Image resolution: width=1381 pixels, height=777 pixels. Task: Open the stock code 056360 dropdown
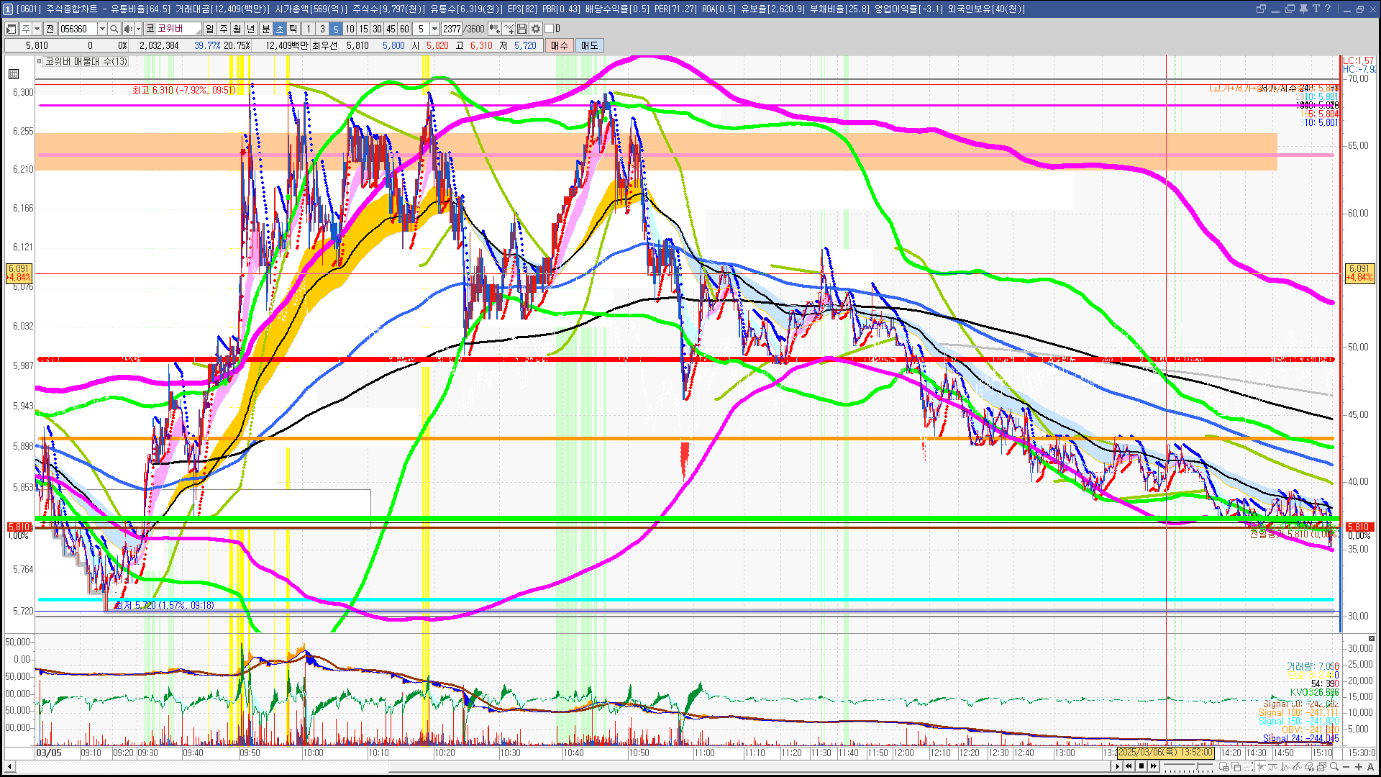click(x=102, y=29)
